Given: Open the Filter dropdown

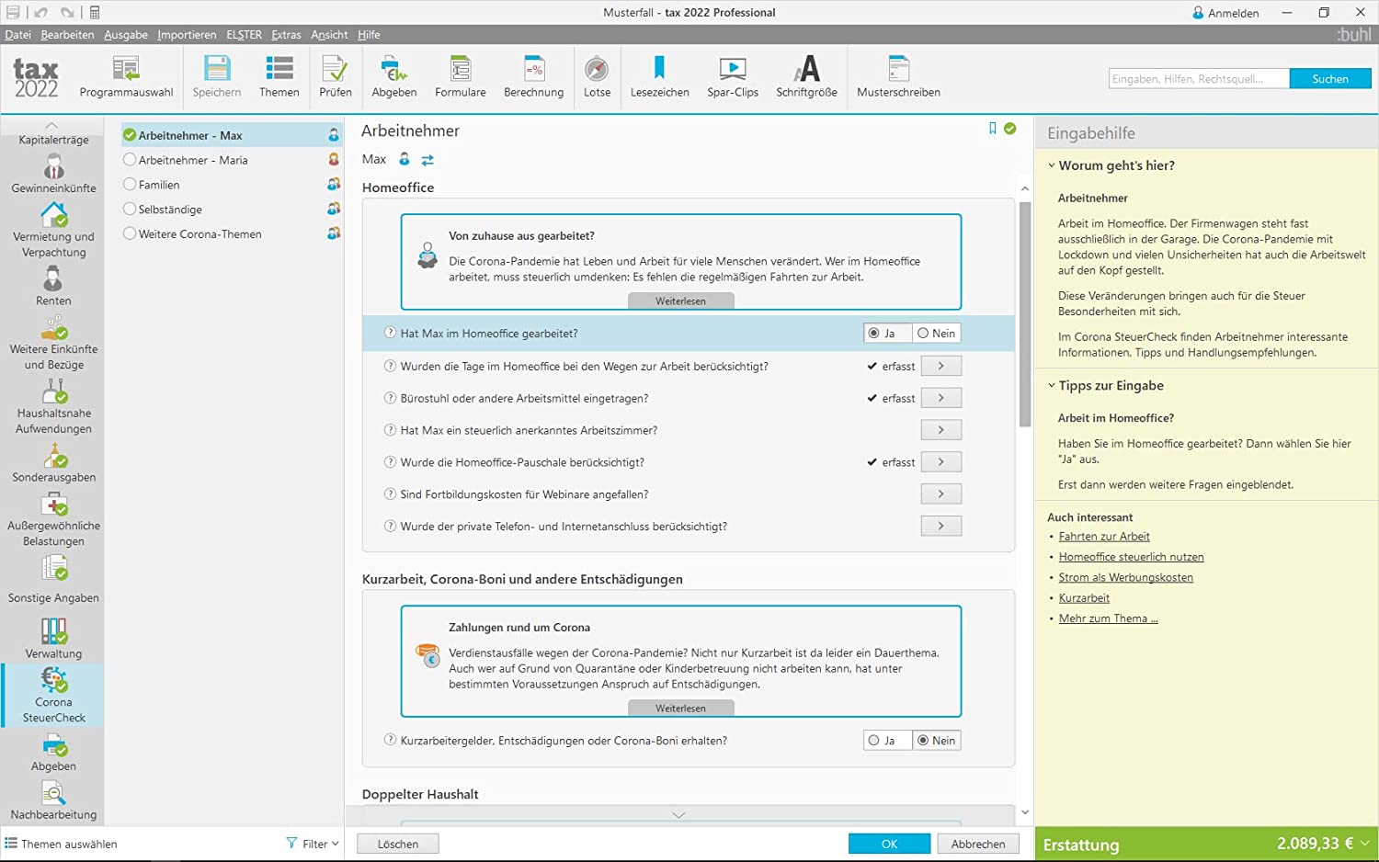Looking at the screenshot, I should click(313, 844).
